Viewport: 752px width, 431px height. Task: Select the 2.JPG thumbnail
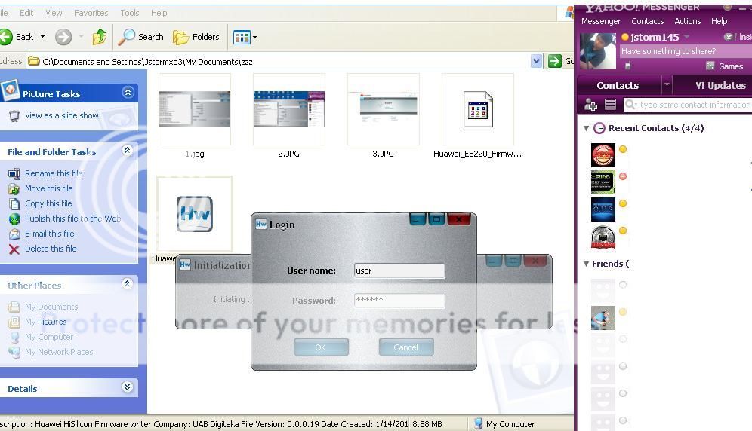288,110
